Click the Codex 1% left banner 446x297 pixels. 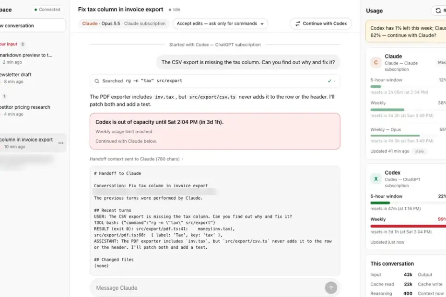(406, 32)
